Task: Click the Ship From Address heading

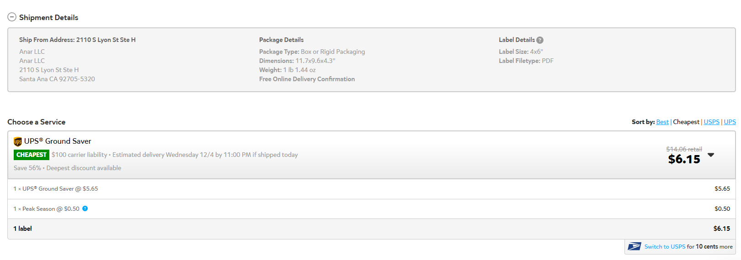Action: (x=77, y=40)
